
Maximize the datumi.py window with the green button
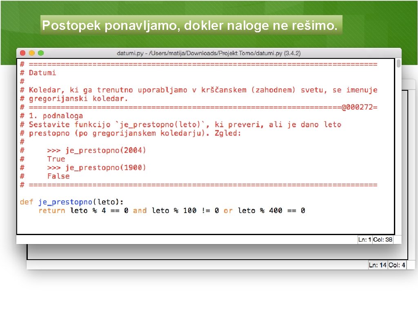tap(41, 53)
